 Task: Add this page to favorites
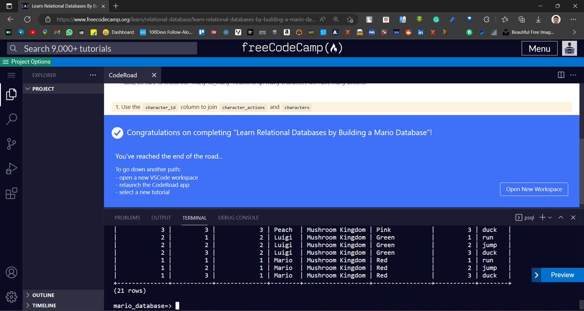pos(350,19)
